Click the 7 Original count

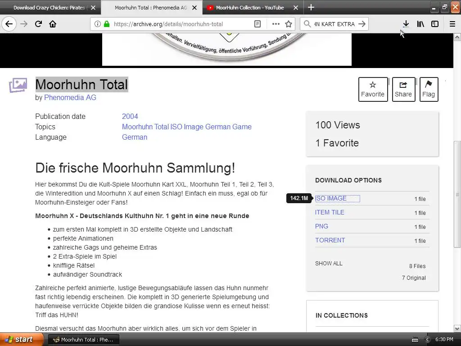click(414, 278)
